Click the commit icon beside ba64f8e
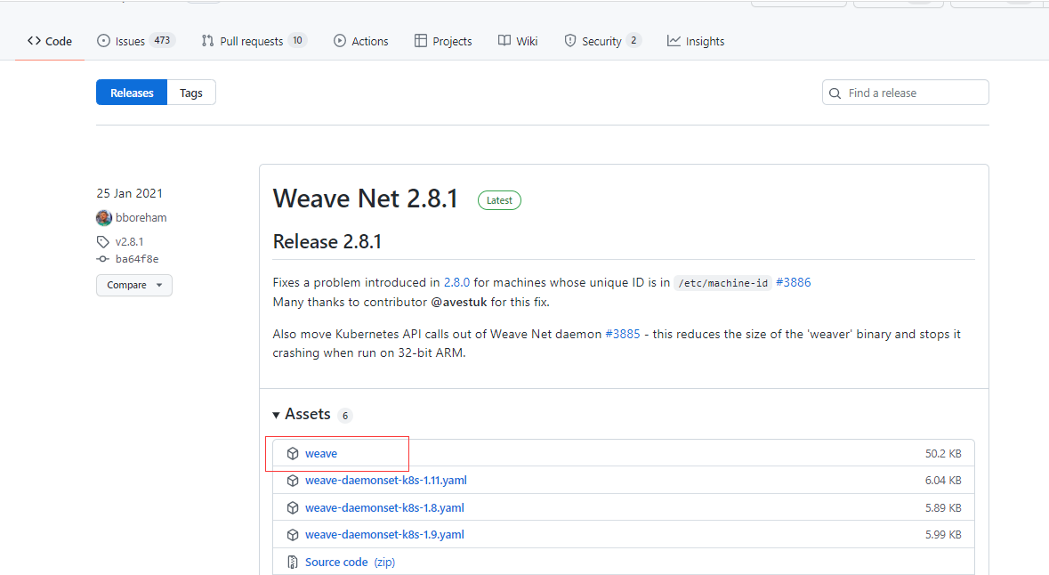The image size is (1049, 575). (x=102, y=259)
